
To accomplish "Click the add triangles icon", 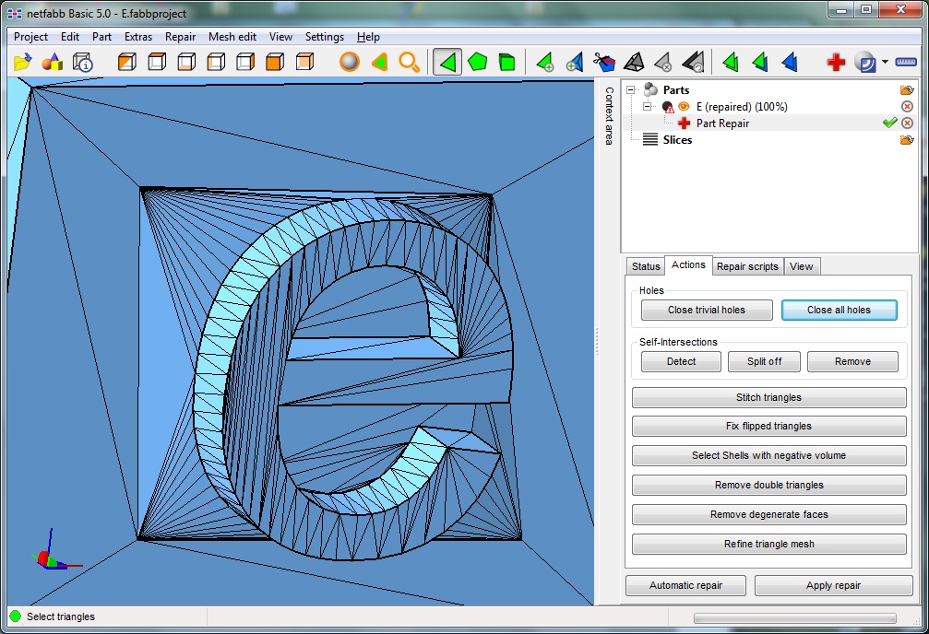I will 544,62.
